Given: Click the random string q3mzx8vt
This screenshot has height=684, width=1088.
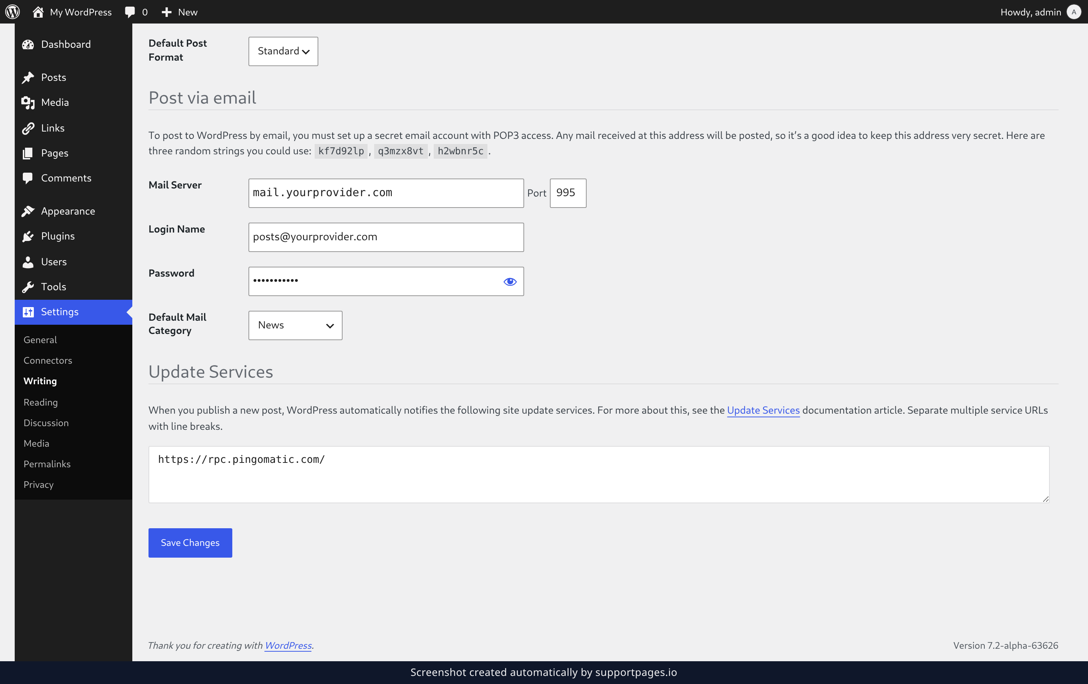Looking at the screenshot, I should [401, 151].
